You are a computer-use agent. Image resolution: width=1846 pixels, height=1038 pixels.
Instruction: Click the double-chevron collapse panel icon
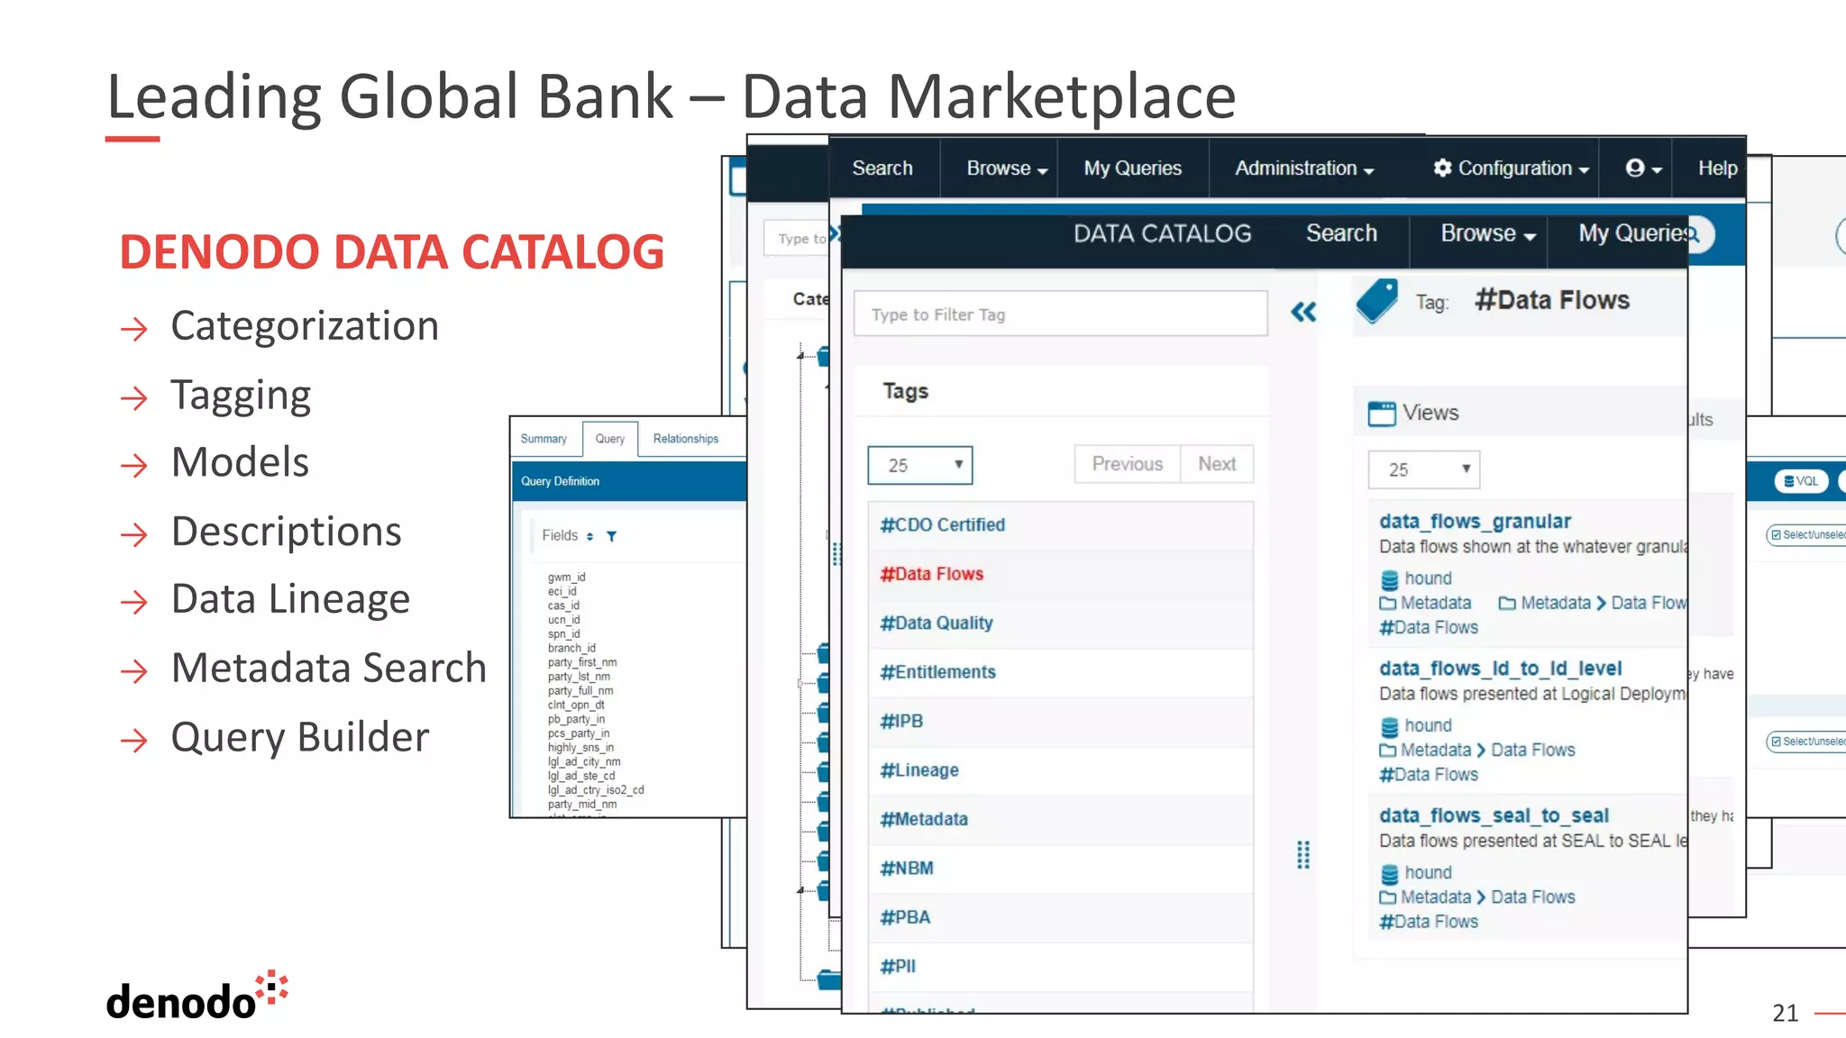coord(1303,313)
